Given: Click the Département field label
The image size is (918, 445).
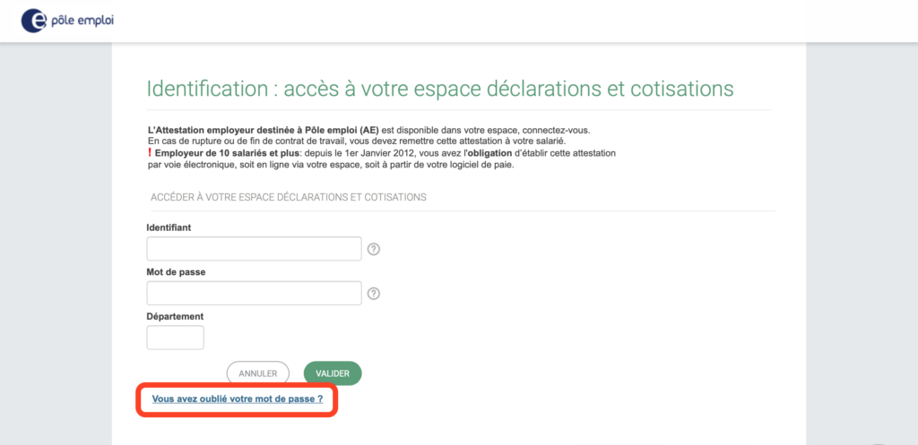Looking at the screenshot, I should (175, 316).
